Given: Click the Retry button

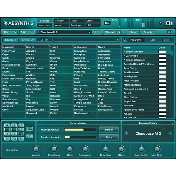Looking at the screenshot, I should [x=109, y=137].
